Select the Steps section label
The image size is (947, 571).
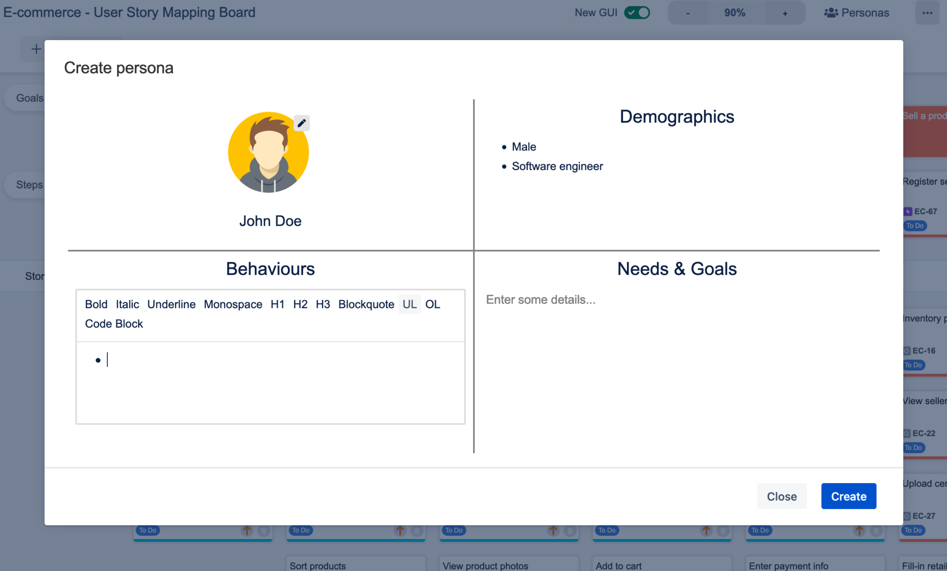29,184
